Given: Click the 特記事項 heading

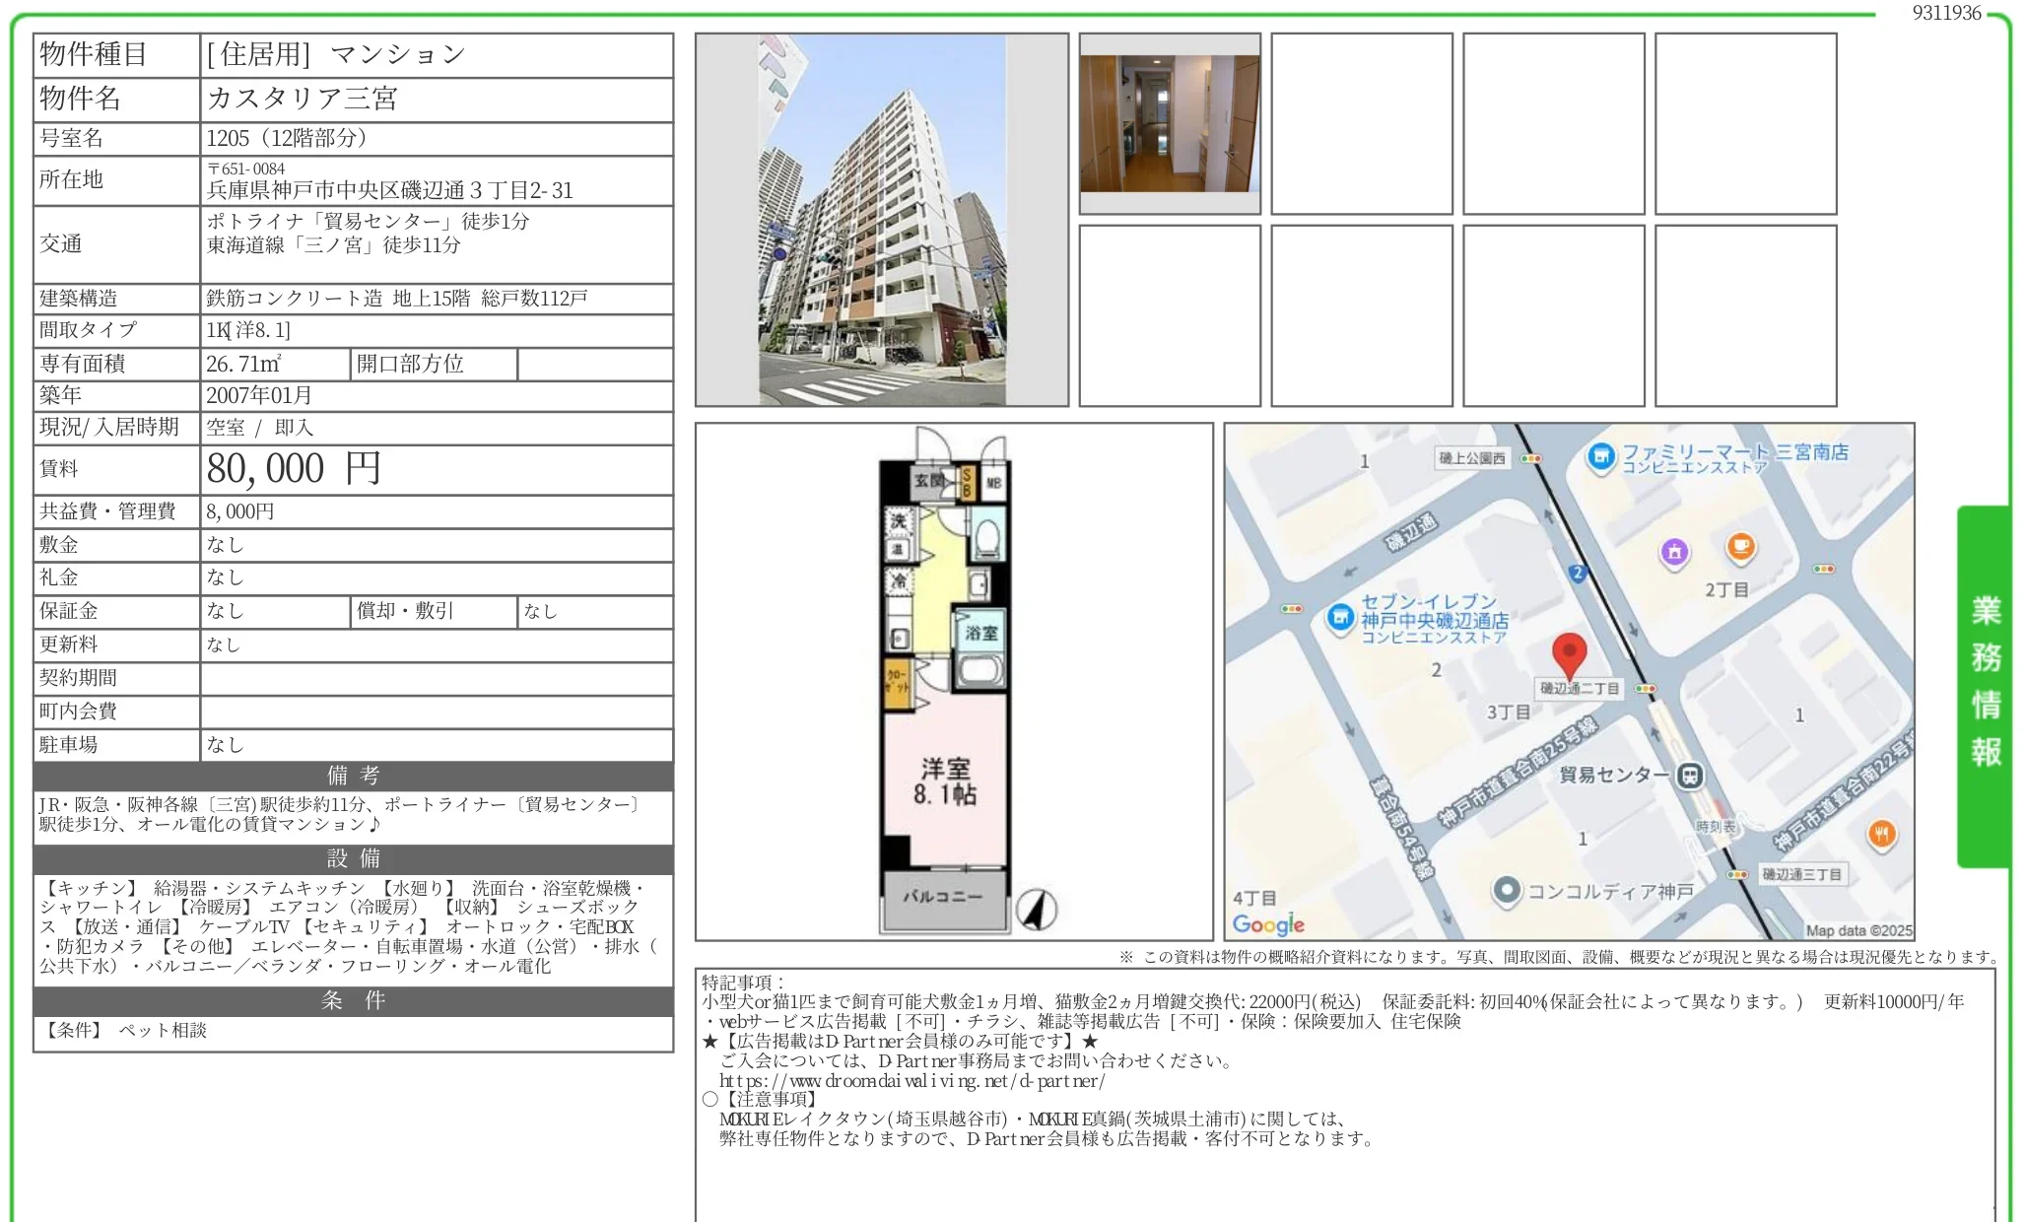Looking at the screenshot, I should (743, 983).
